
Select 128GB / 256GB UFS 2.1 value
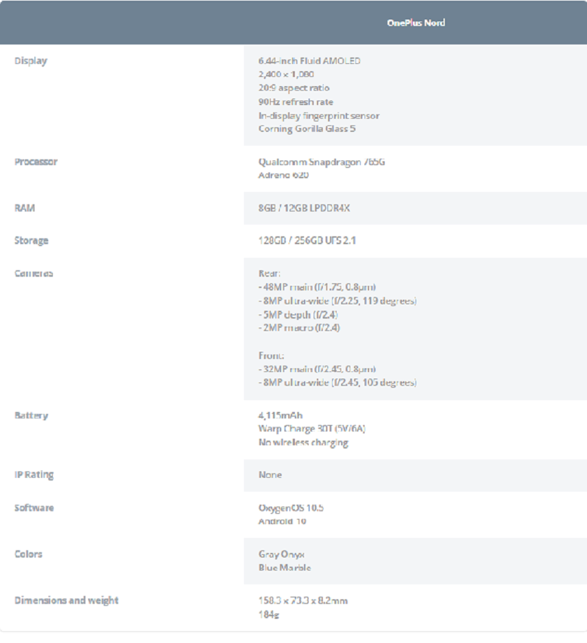coord(307,240)
